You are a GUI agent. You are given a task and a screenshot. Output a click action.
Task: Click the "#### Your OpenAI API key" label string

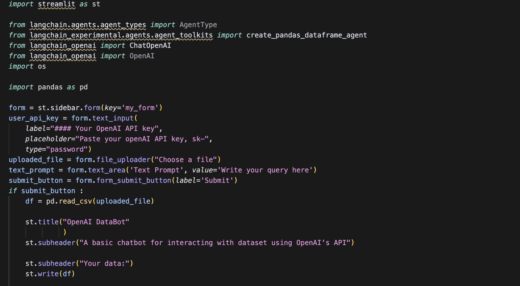point(104,129)
